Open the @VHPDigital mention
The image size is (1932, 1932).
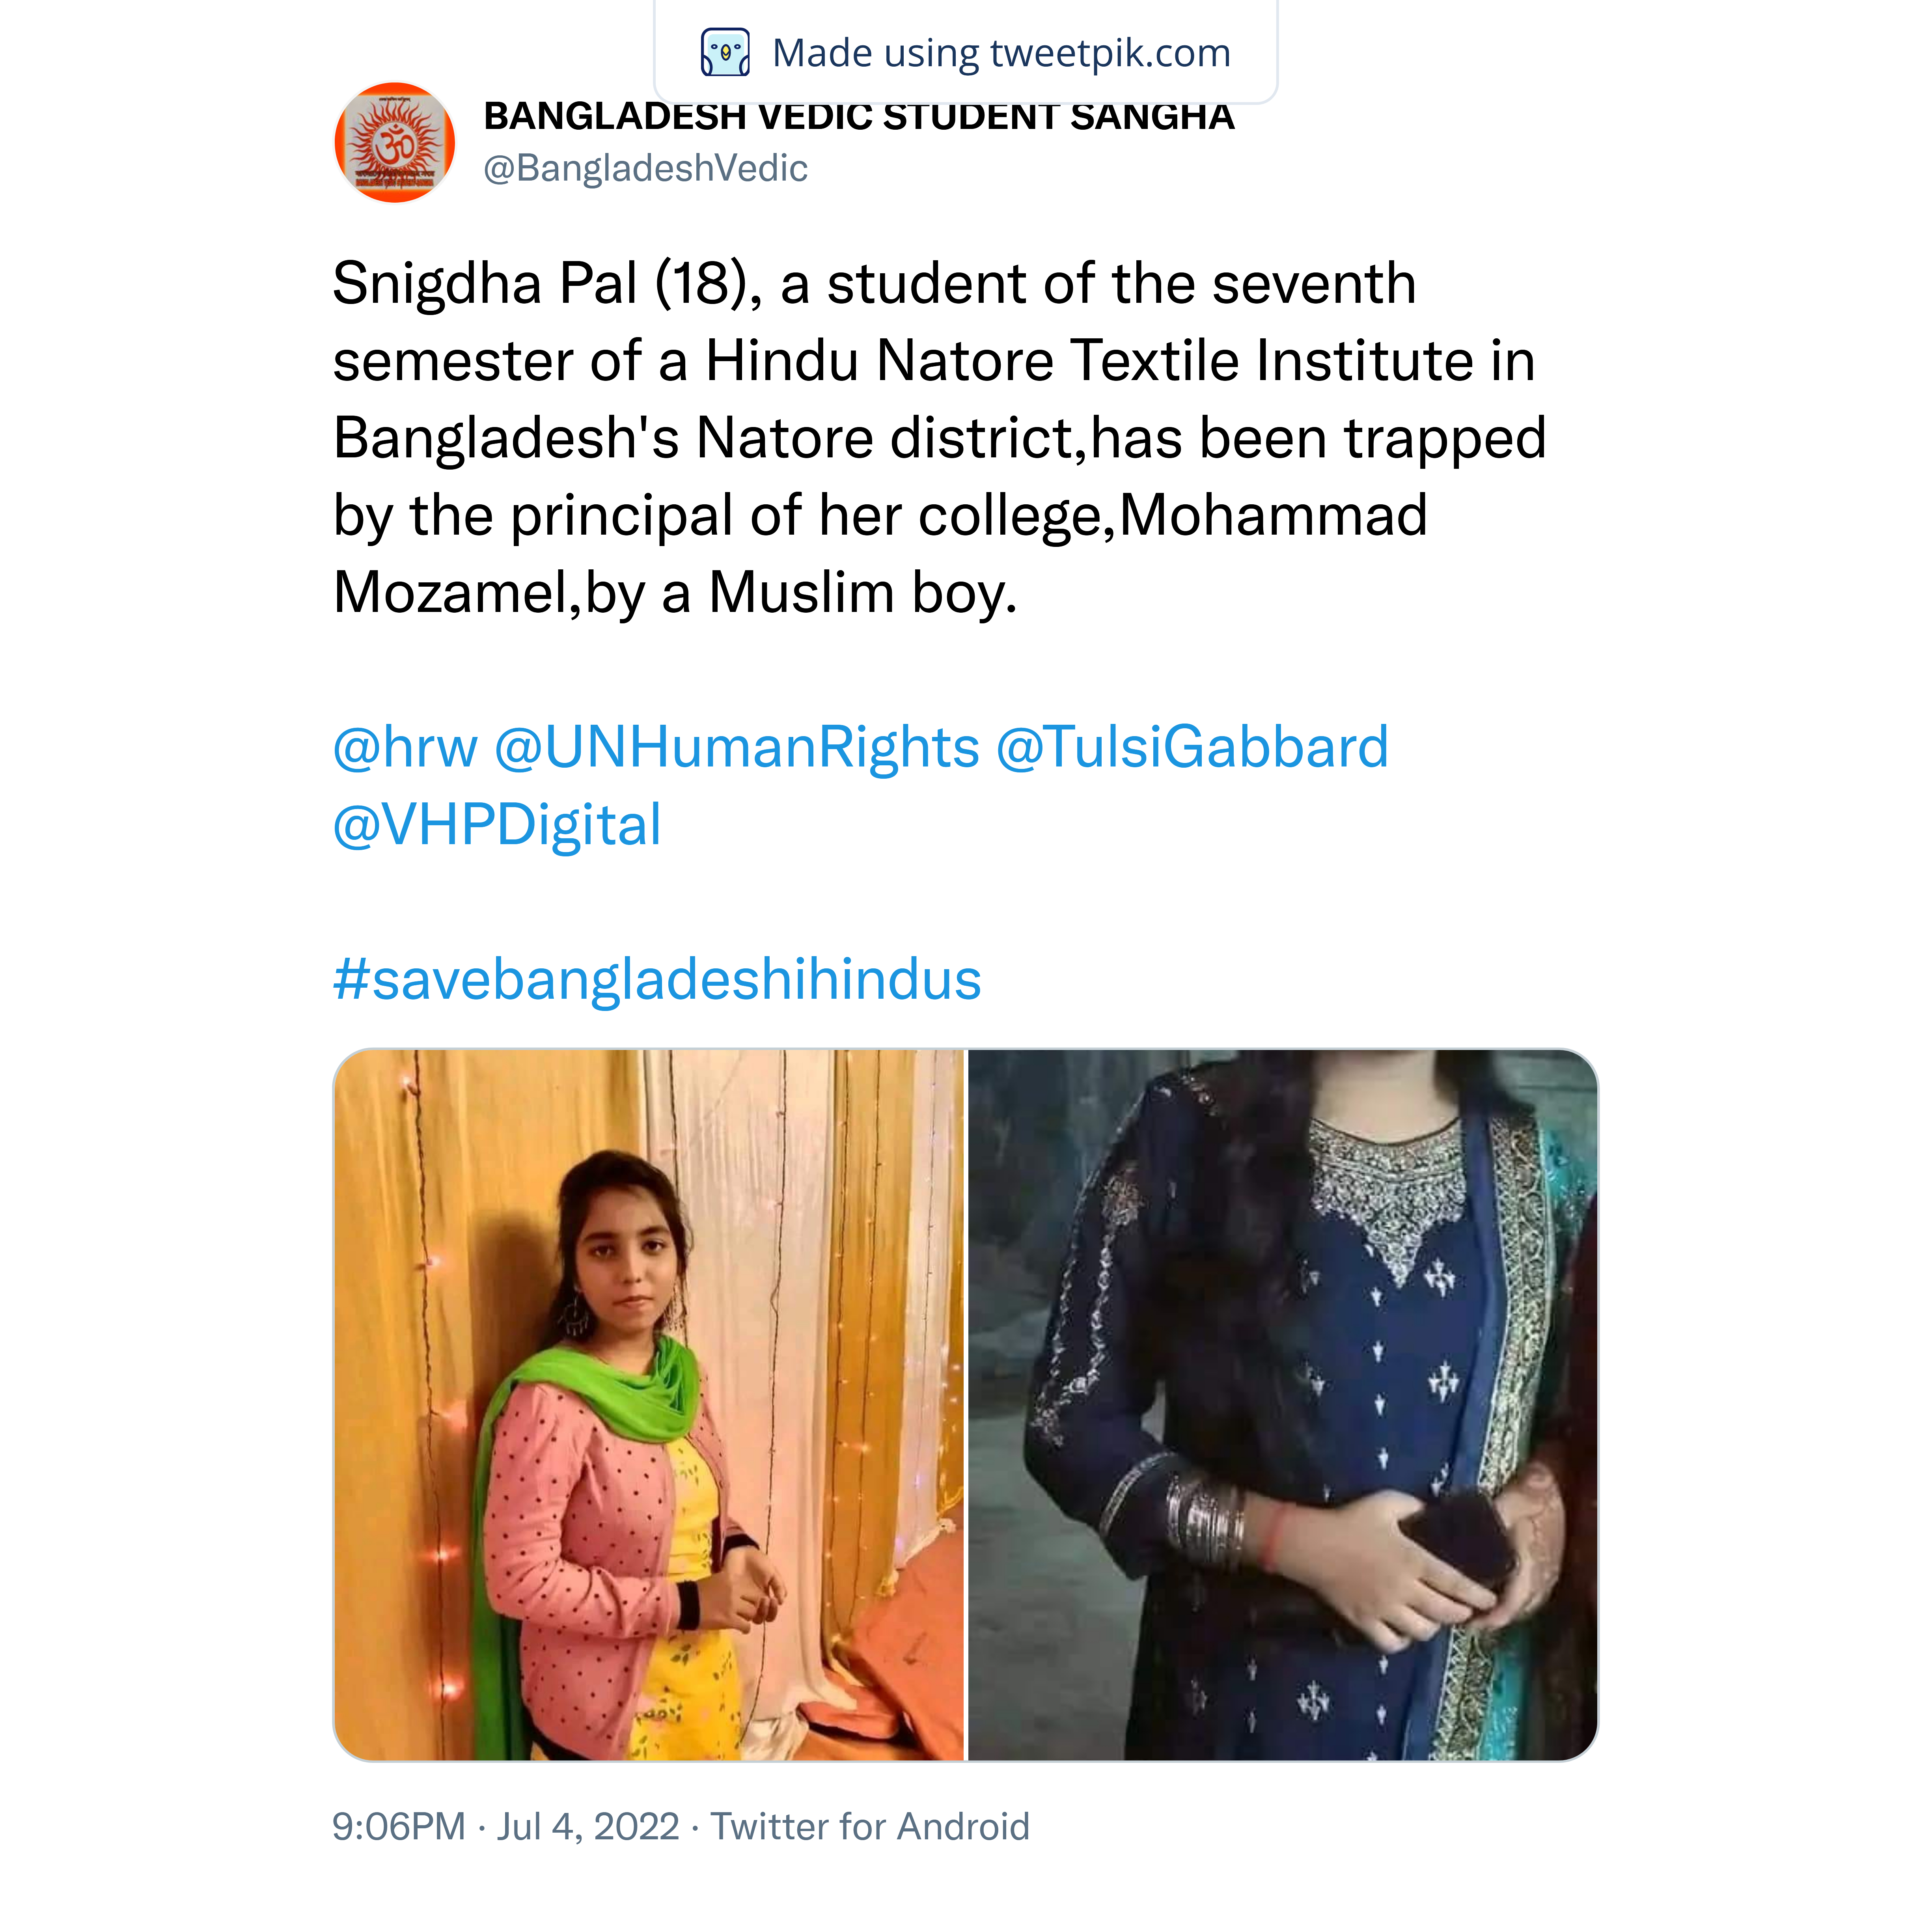[x=497, y=825]
